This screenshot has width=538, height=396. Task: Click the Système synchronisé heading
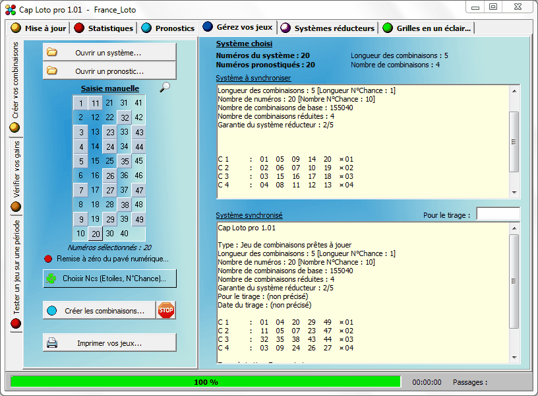(x=249, y=215)
